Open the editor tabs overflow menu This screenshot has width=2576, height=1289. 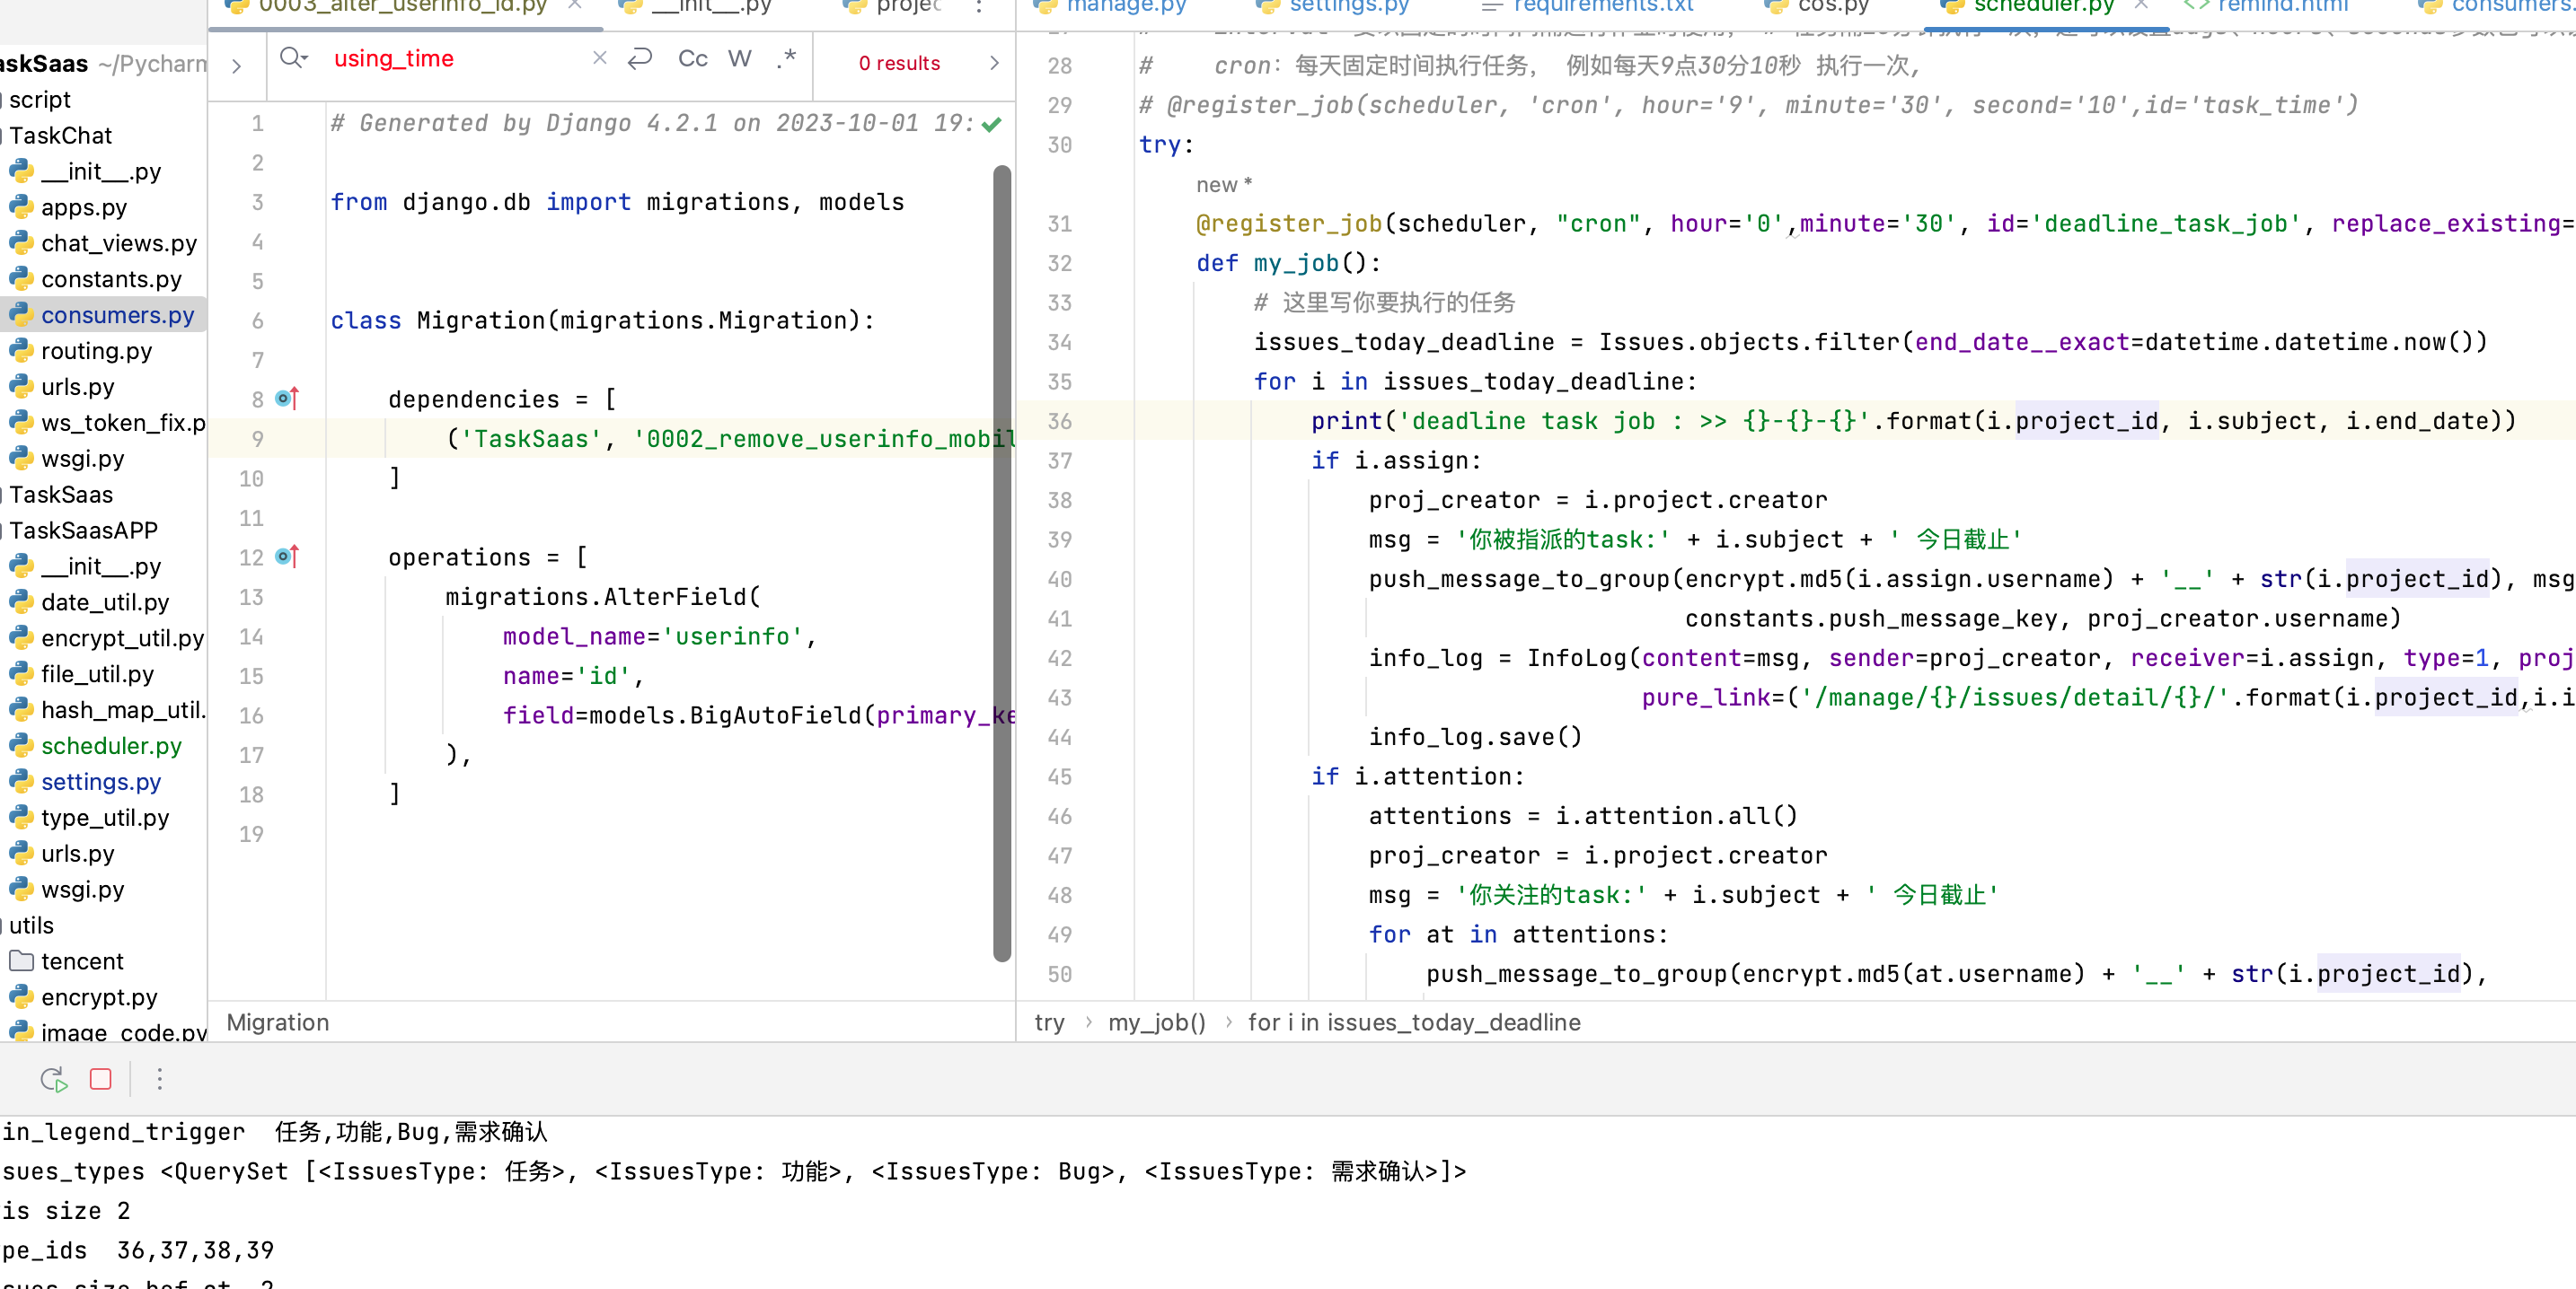978,8
